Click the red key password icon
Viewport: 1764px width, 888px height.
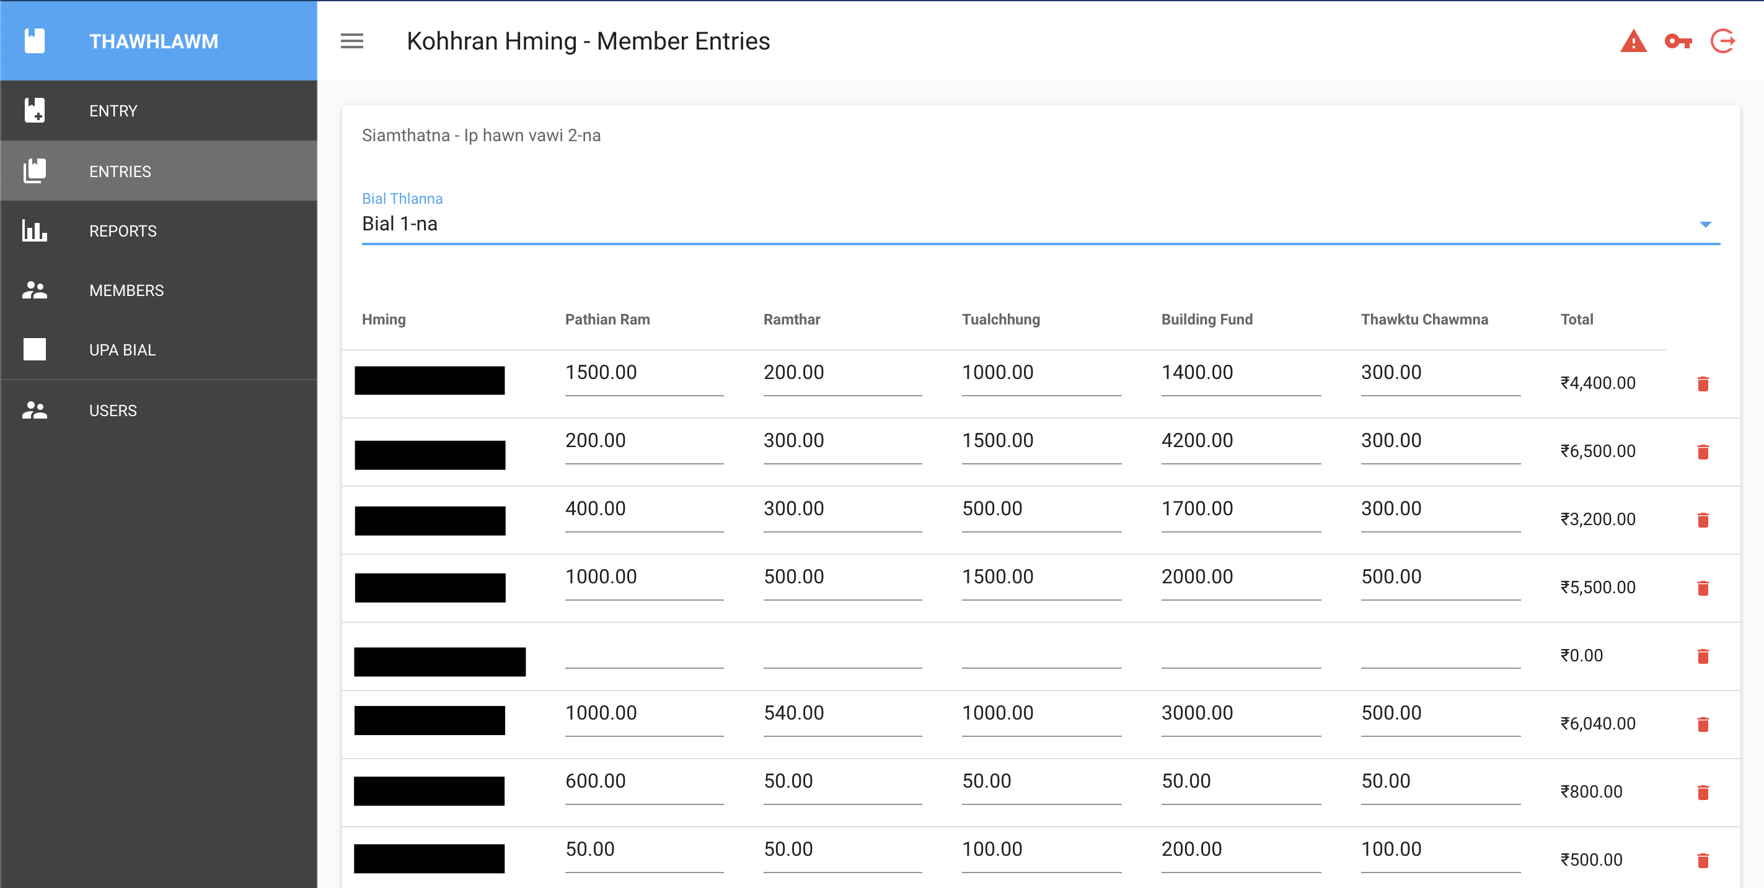coord(1678,41)
